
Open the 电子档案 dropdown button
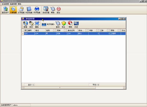48,24
